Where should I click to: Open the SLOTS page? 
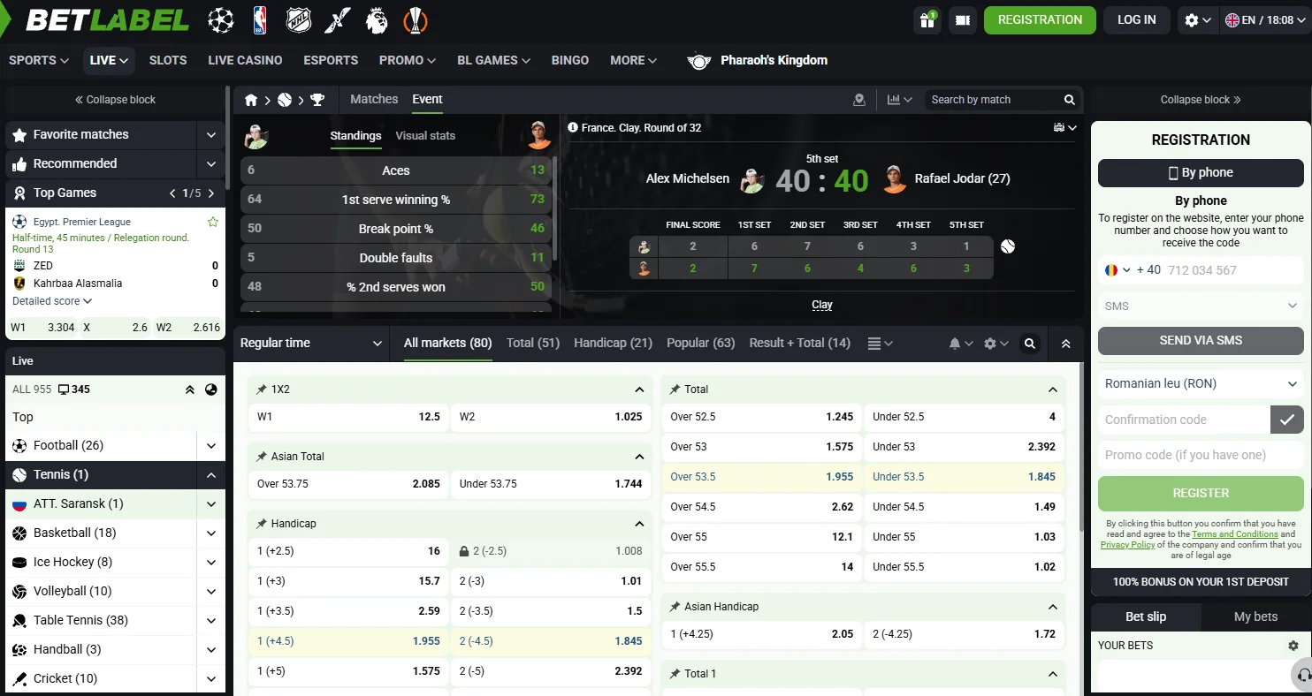(168, 60)
